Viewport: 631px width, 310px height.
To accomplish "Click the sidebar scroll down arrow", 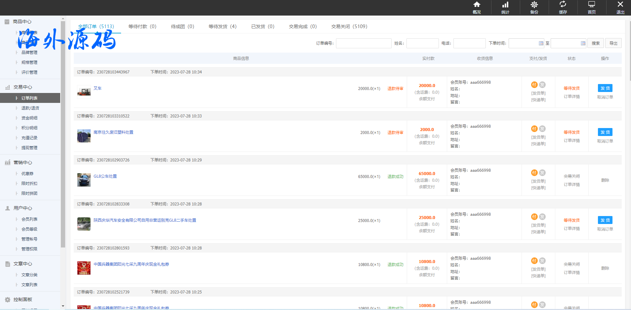I will 63,306.
